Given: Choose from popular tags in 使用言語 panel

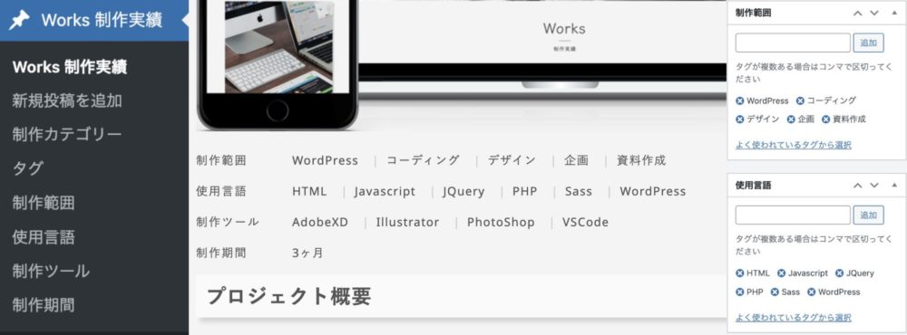Looking at the screenshot, I should pos(793,318).
